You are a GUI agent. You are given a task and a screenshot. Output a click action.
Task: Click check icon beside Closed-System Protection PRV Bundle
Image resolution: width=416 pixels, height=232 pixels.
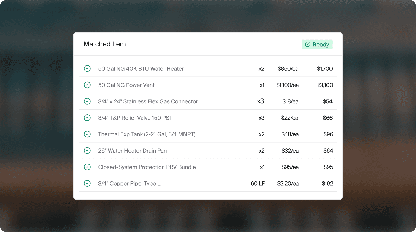[87, 167]
